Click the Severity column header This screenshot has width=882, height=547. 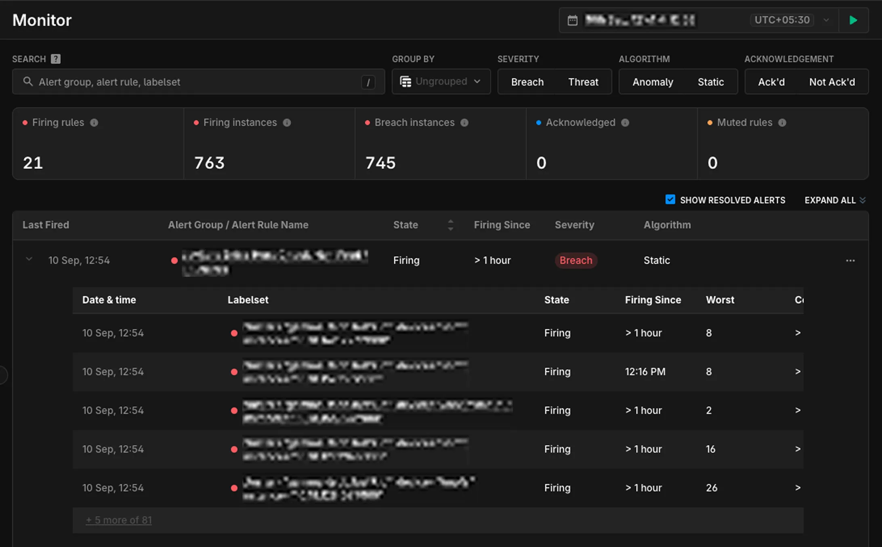[x=574, y=225]
